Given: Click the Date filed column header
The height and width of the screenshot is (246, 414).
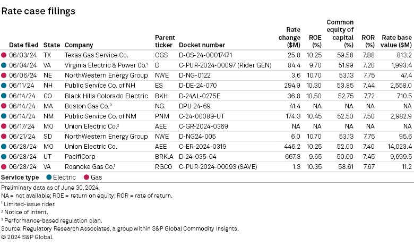Looking at the screenshot, I should (x=23, y=45).
